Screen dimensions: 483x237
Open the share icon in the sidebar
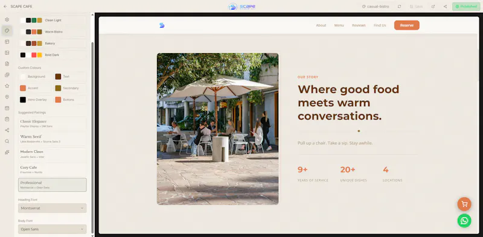click(x=7, y=130)
